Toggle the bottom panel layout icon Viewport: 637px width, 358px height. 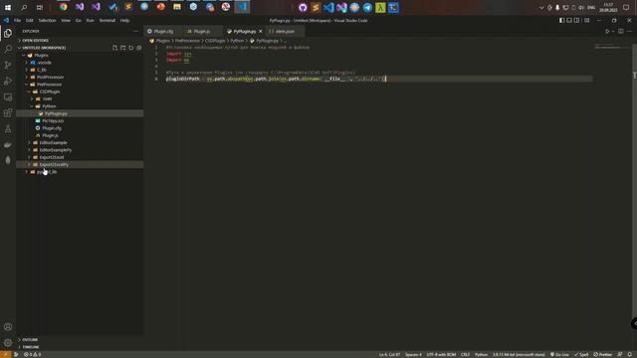[x=569, y=20]
